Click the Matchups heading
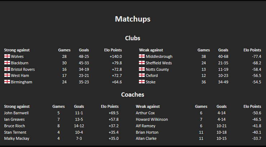 click(133, 19)
